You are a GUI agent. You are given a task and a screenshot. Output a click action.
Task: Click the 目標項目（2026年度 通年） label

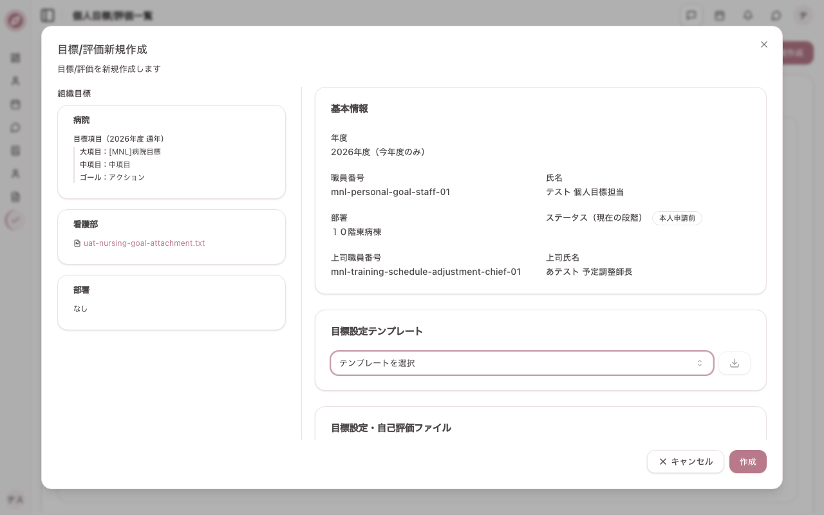(x=118, y=139)
